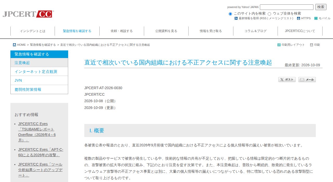Select ウェブ全体を検索 radio button
The width and height of the screenshot is (333, 182).
[269, 14]
